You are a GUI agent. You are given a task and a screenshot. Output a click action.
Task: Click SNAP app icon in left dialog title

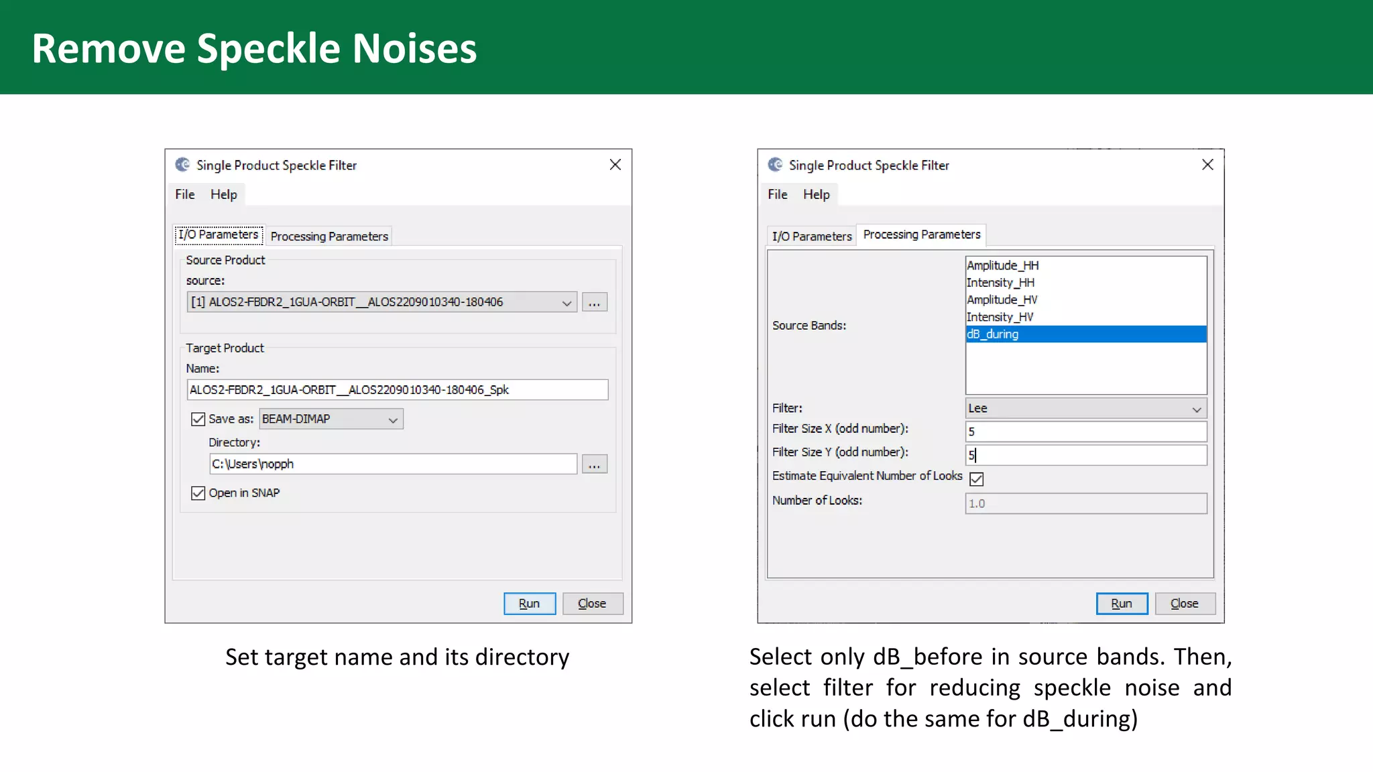pyautogui.click(x=182, y=165)
